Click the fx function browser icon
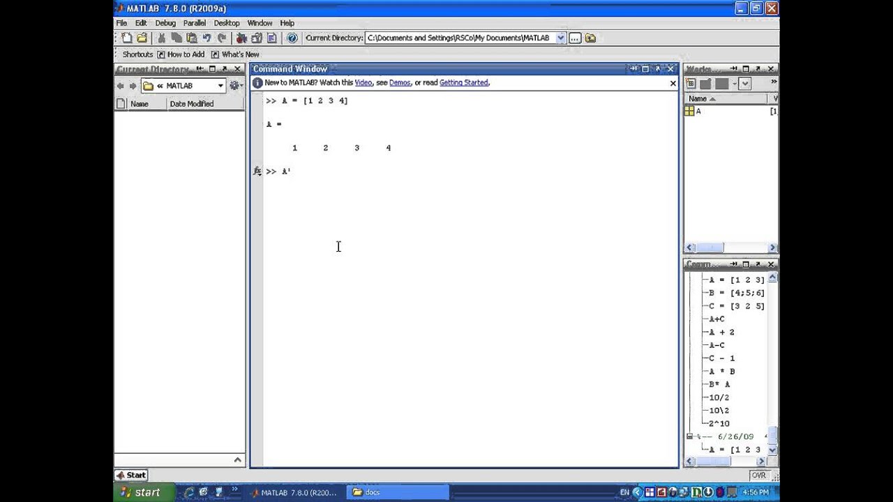The height and width of the screenshot is (502, 893). pyautogui.click(x=257, y=171)
